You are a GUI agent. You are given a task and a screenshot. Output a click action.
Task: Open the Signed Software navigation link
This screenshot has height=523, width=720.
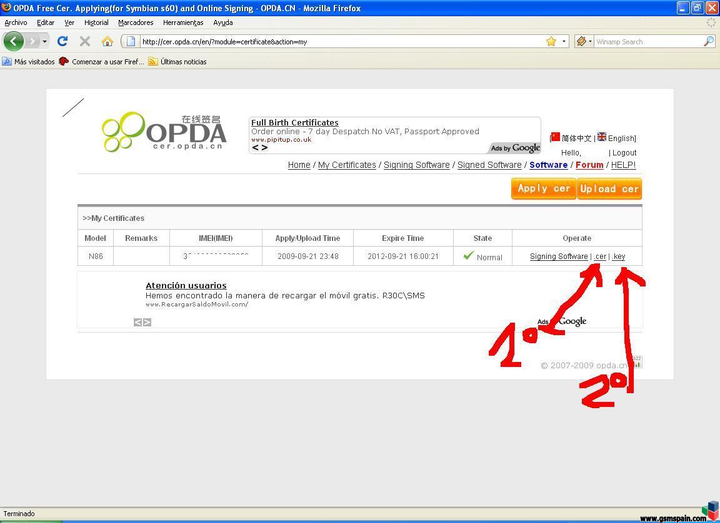tap(489, 165)
